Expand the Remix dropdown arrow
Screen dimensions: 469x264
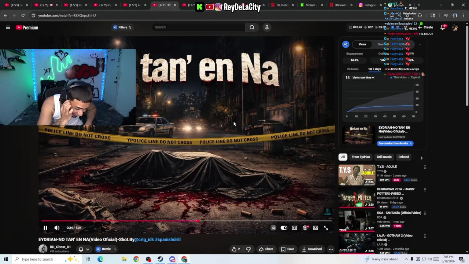(115, 249)
